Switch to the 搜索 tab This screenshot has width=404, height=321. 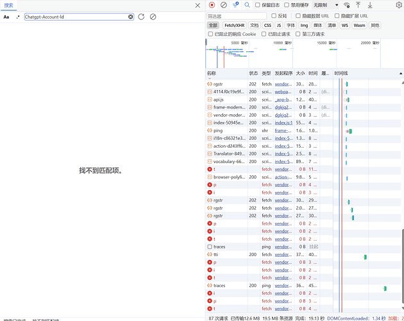pos(9,5)
